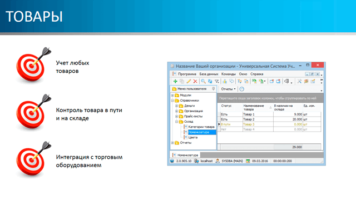Click the green spreadsheet Export icon
The width and height of the screenshot is (356, 200).
254,81
